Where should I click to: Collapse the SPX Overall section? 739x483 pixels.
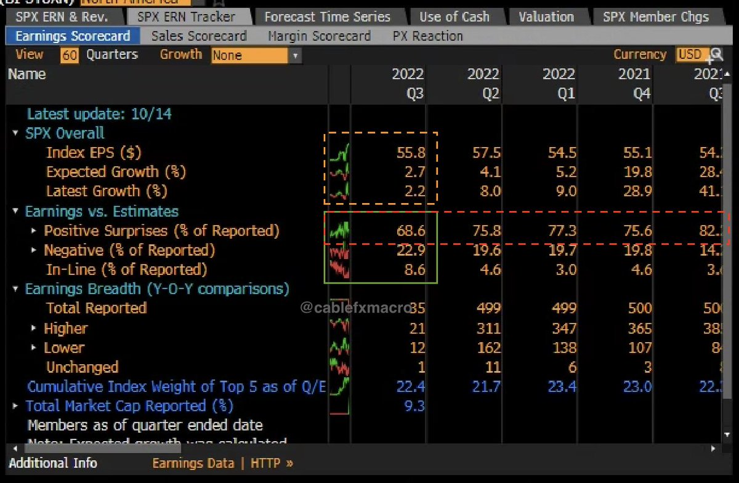tap(15, 133)
